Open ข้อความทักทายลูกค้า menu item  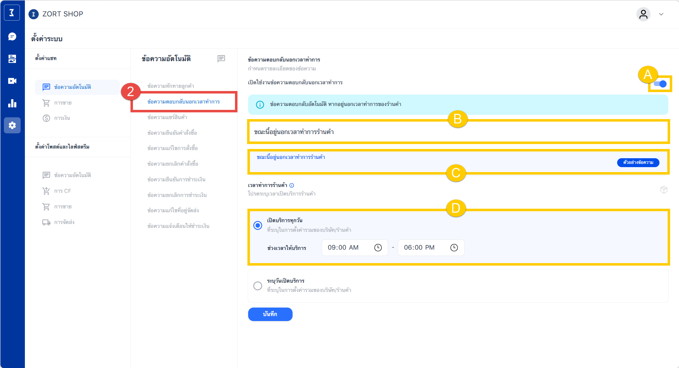pos(171,86)
